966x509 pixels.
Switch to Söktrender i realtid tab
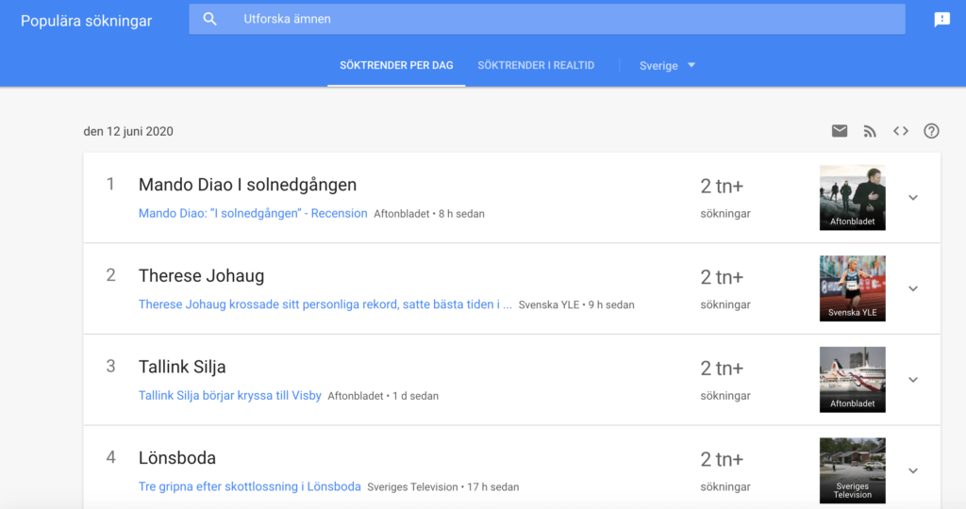[x=536, y=65]
